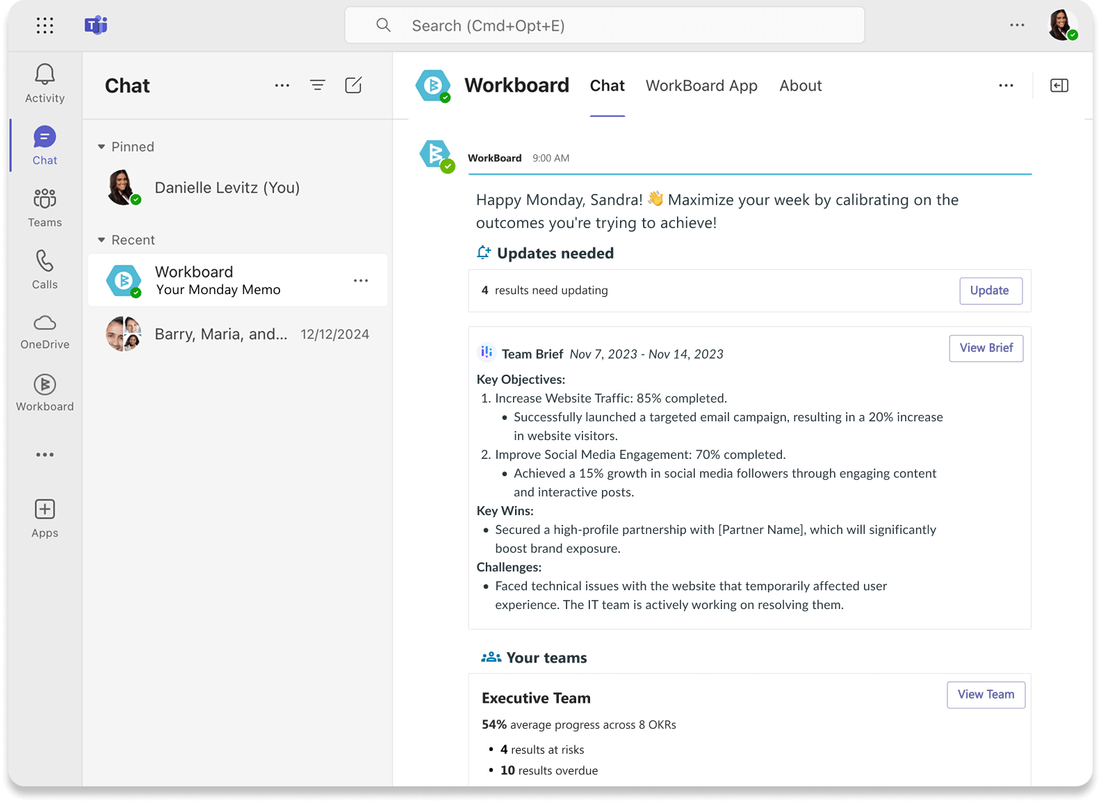This screenshot has height=803, width=1101.
Task: Open Danielle Levitz (You) chat
Action: (238, 188)
